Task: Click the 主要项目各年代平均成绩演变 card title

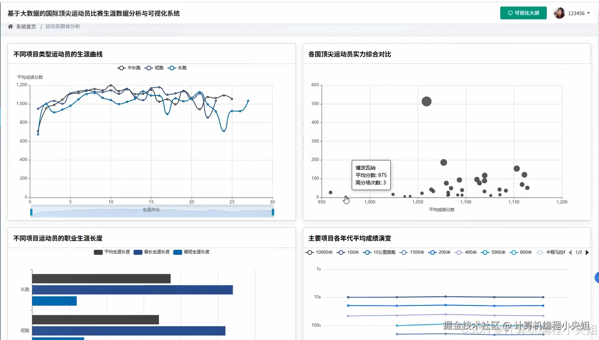Action: [x=350, y=239]
